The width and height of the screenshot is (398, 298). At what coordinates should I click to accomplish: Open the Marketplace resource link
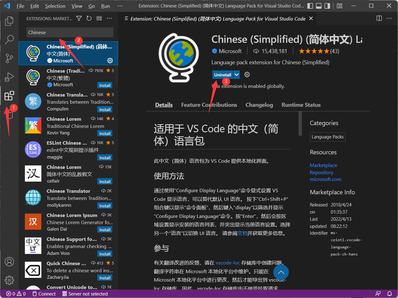pos(323,165)
